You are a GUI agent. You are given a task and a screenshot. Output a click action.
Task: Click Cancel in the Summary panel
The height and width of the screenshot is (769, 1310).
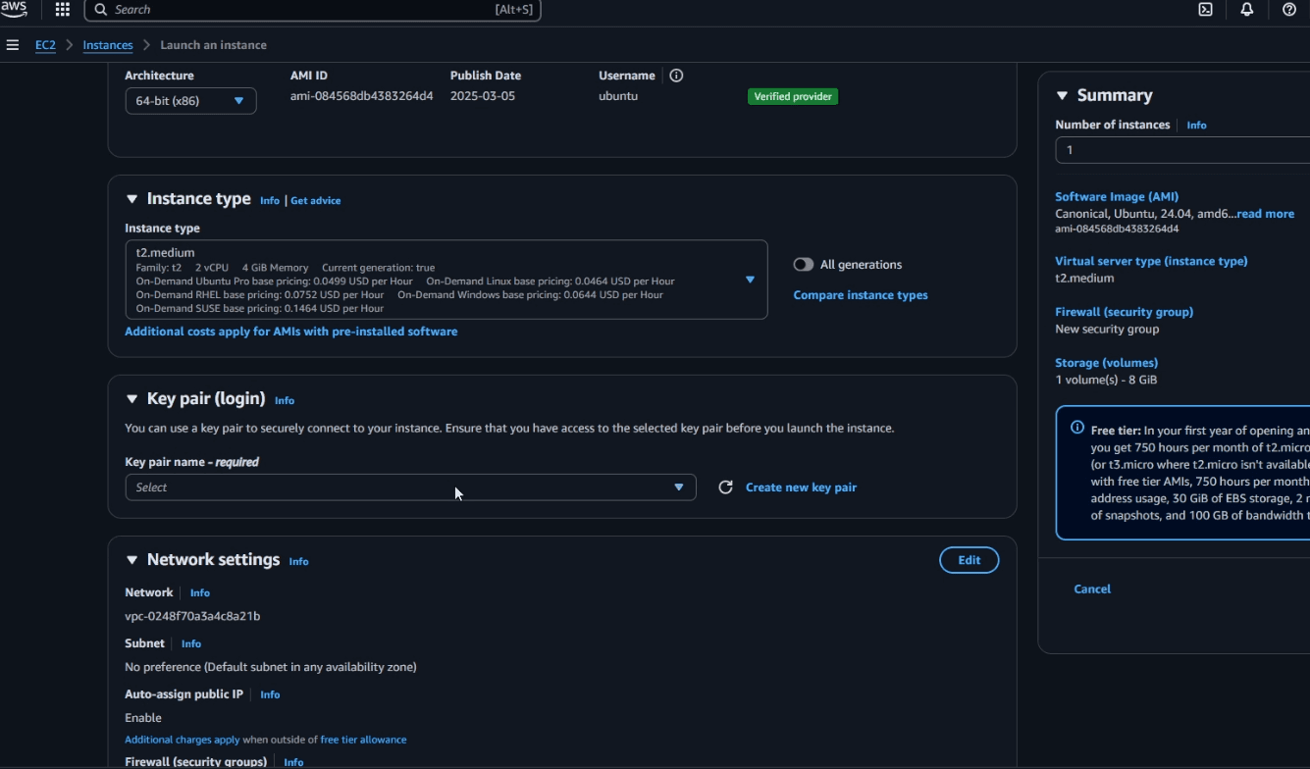[1092, 590]
